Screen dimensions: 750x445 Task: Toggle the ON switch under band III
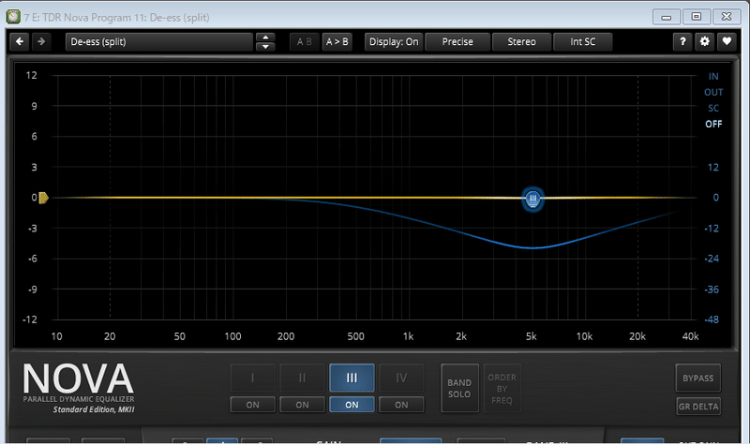click(x=352, y=405)
